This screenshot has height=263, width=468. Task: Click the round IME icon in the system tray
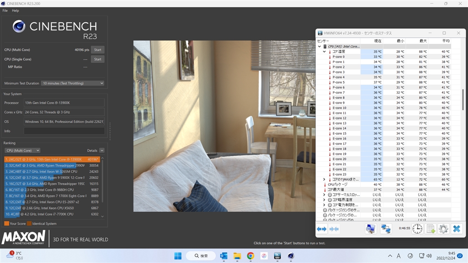410,256
